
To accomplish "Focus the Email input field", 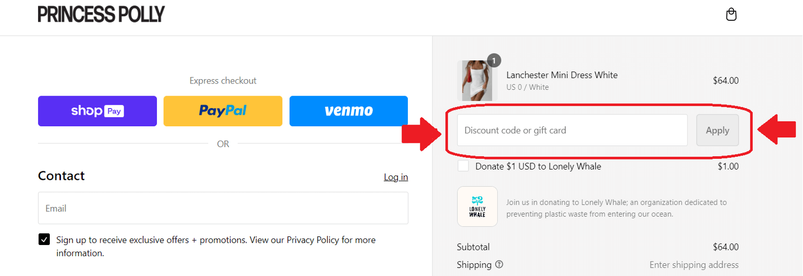I will tap(223, 208).
